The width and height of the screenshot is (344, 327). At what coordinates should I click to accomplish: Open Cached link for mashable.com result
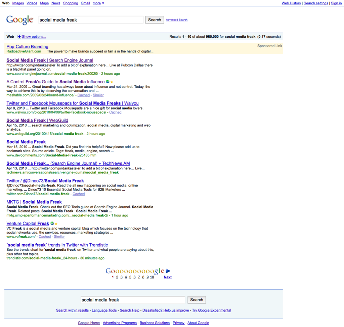tap(84, 95)
